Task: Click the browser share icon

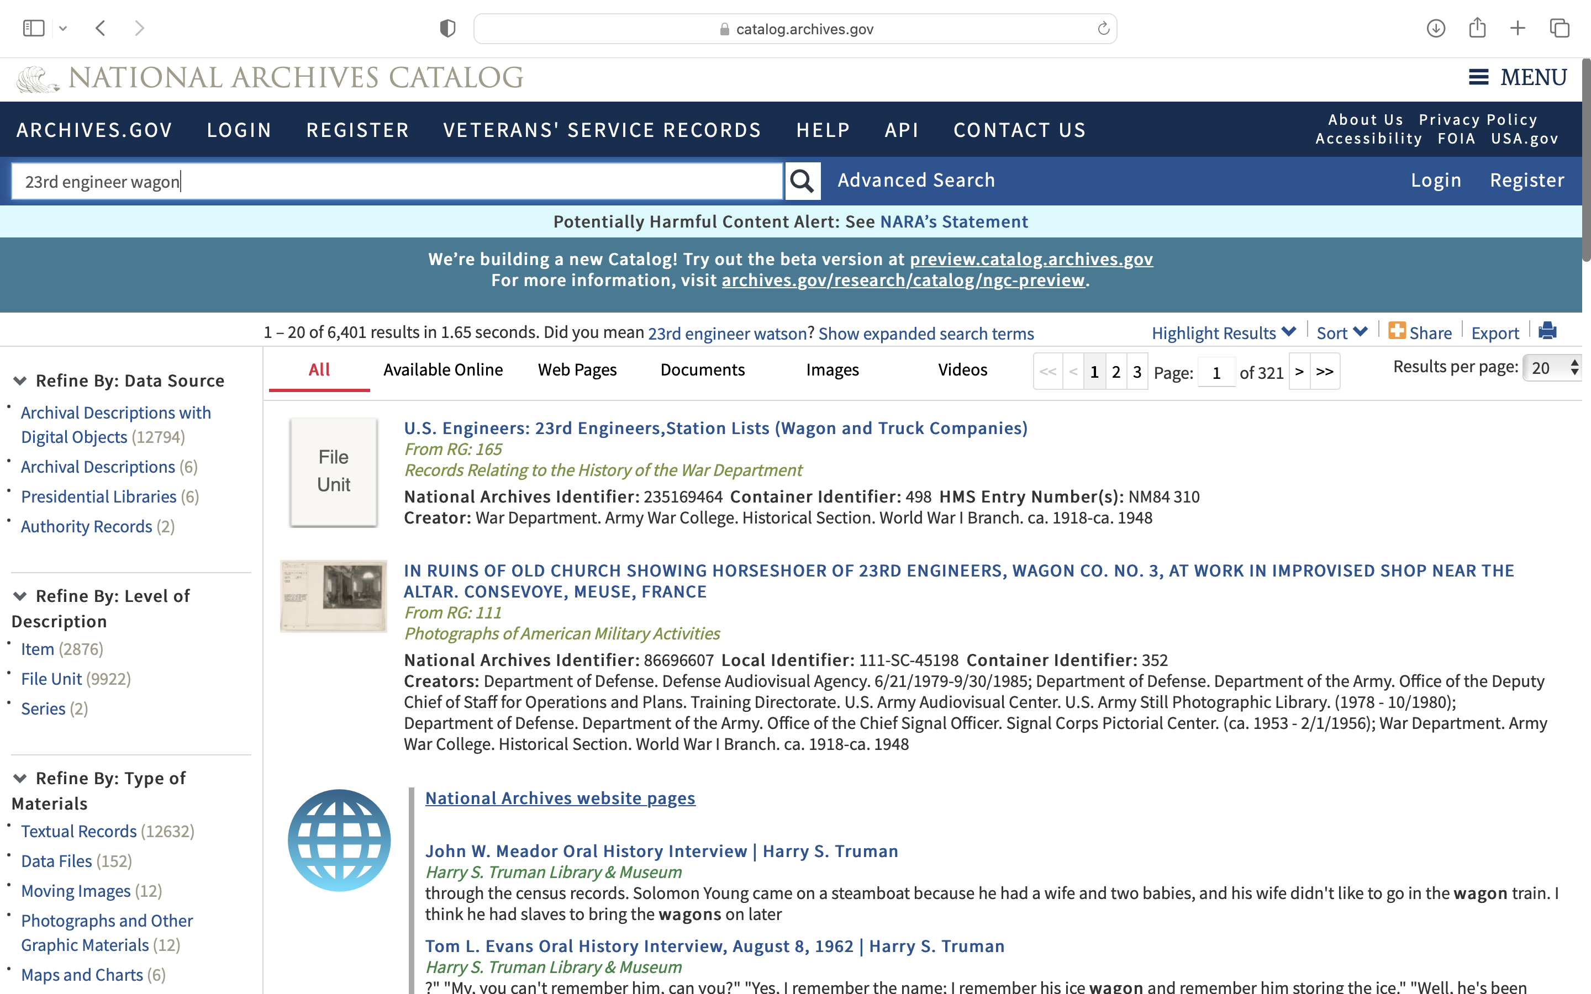Action: pos(1477,28)
